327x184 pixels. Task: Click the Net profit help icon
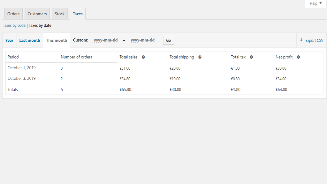[x=298, y=57]
